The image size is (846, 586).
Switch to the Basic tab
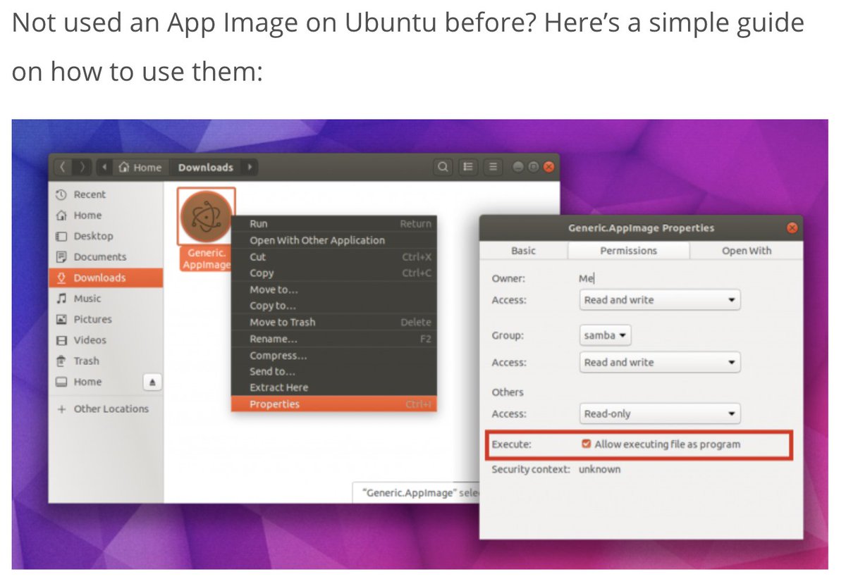523,251
